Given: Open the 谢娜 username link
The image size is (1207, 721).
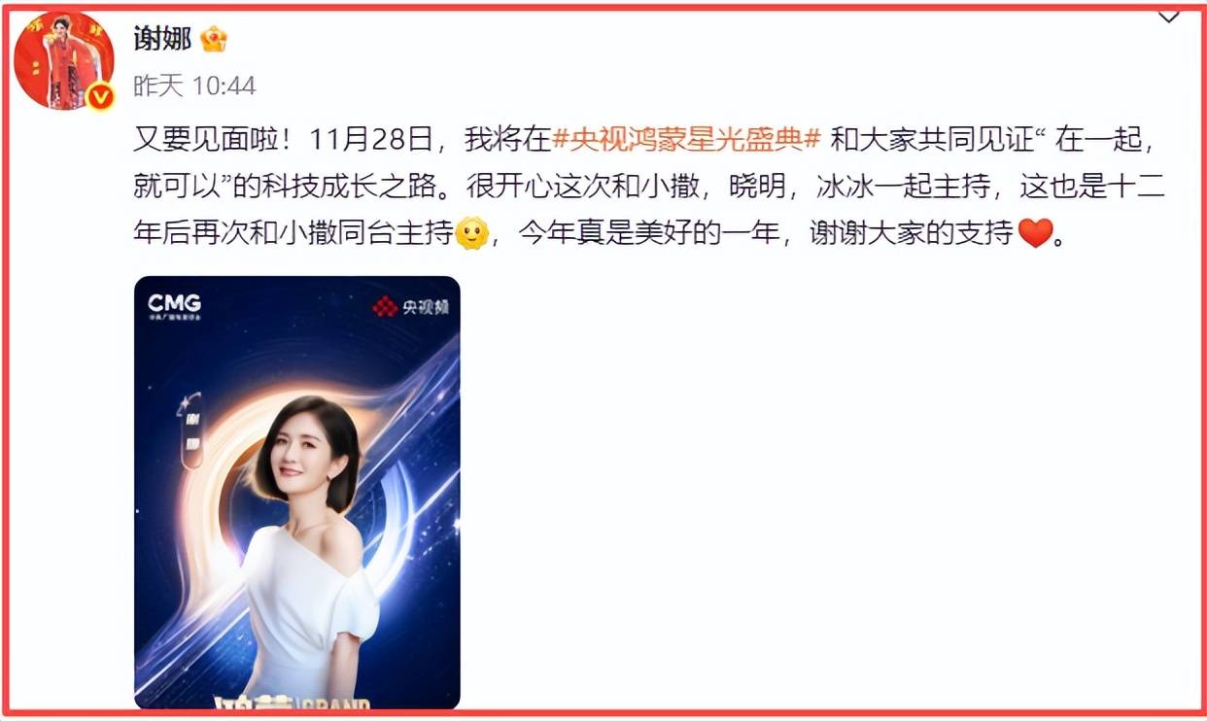Looking at the screenshot, I should click(162, 38).
